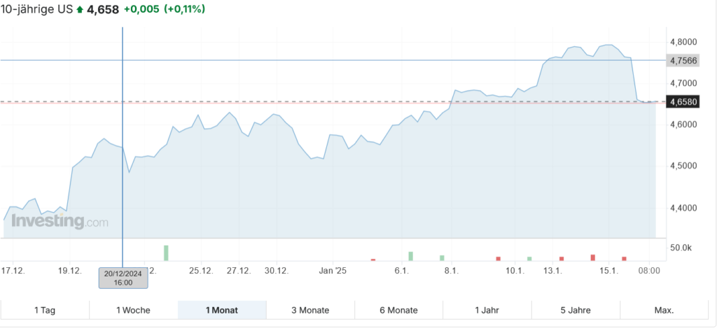Click the +0,005 (+0,11%) change text
Image resolution: width=717 pixels, height=333 pixels.
[x=165, y=10]
